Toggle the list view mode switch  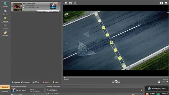point(36,82)
